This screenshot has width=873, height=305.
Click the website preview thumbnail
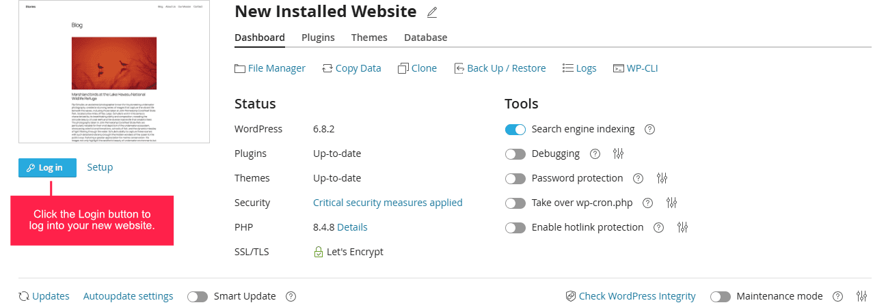coord(114,72)
